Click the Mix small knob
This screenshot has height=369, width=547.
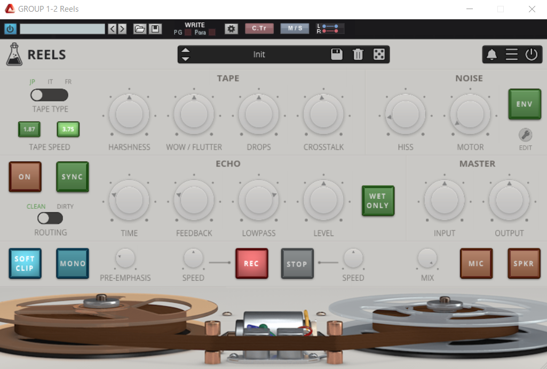point(427,258)
